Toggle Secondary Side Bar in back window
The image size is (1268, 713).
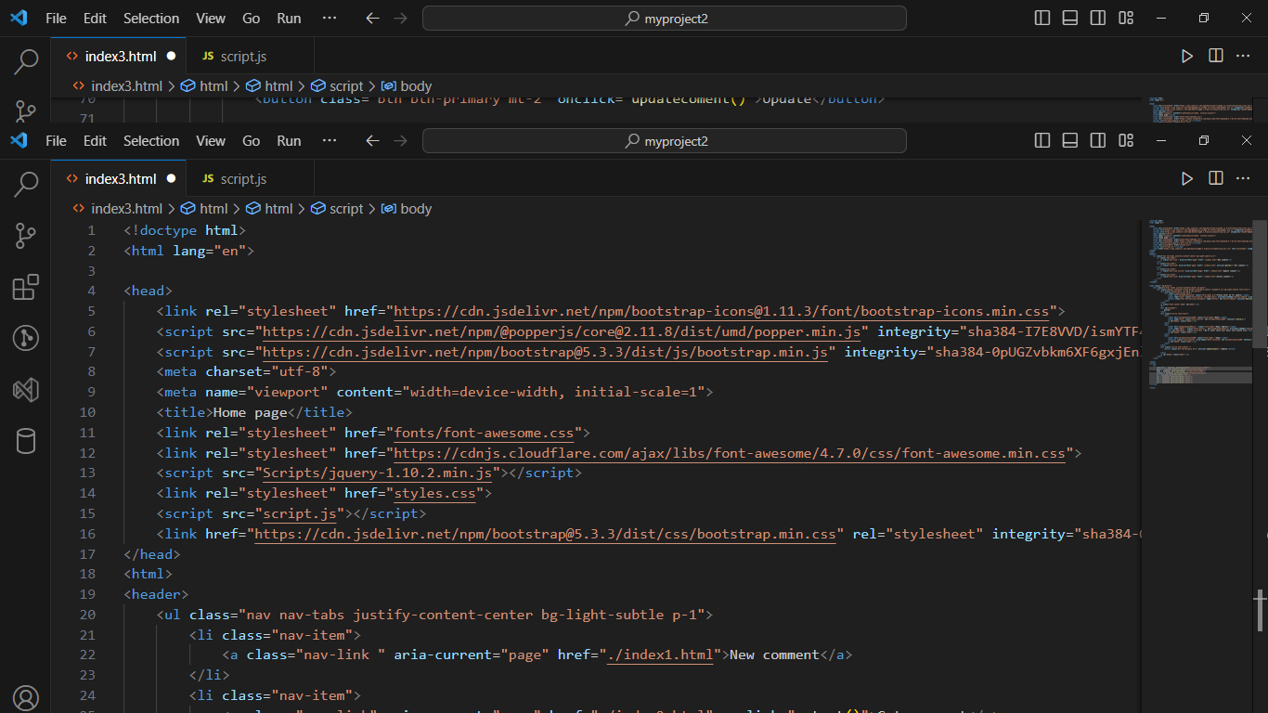pyautogui.click(x=1097, y=19)
